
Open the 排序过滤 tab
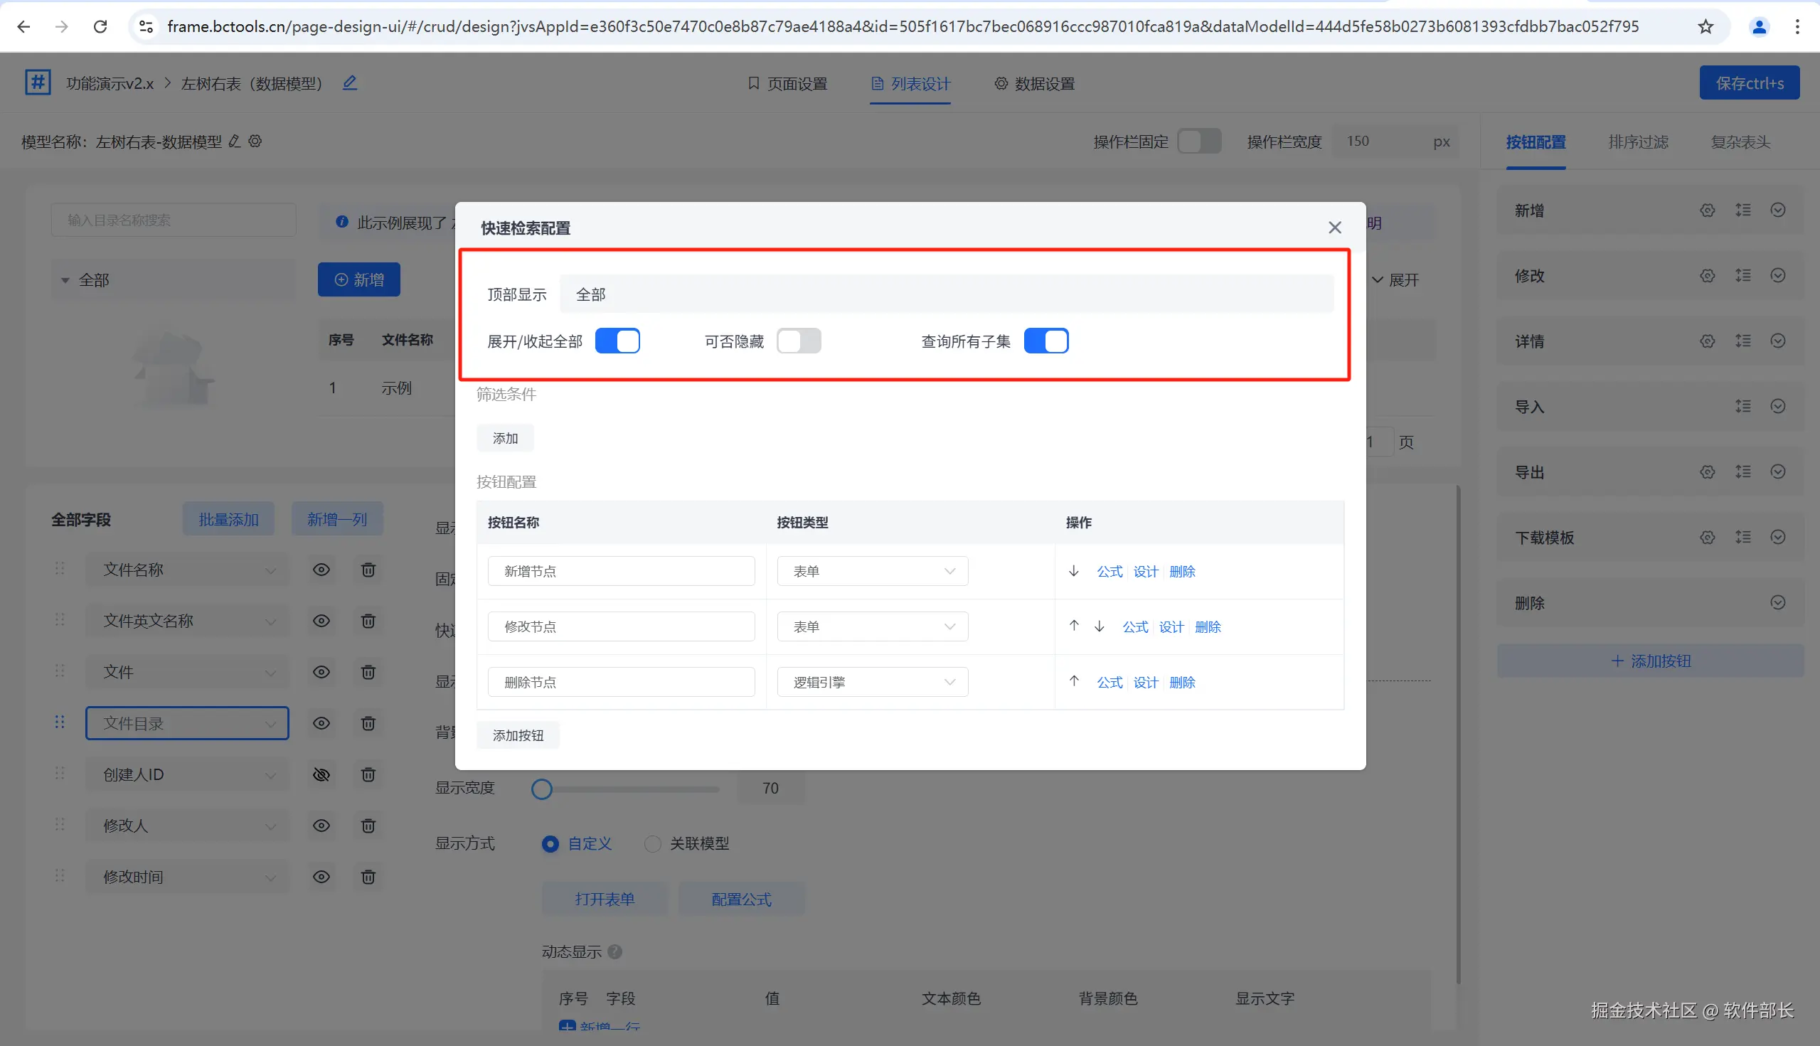click(1637, 142)
